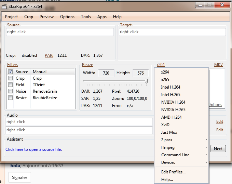Open Edit Profiles... dialog
Image resolution: width=232 pixels, height=184 pixels.
[181, 172]
